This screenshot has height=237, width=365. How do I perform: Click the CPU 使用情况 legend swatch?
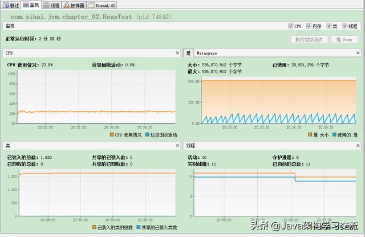[112, 135]
